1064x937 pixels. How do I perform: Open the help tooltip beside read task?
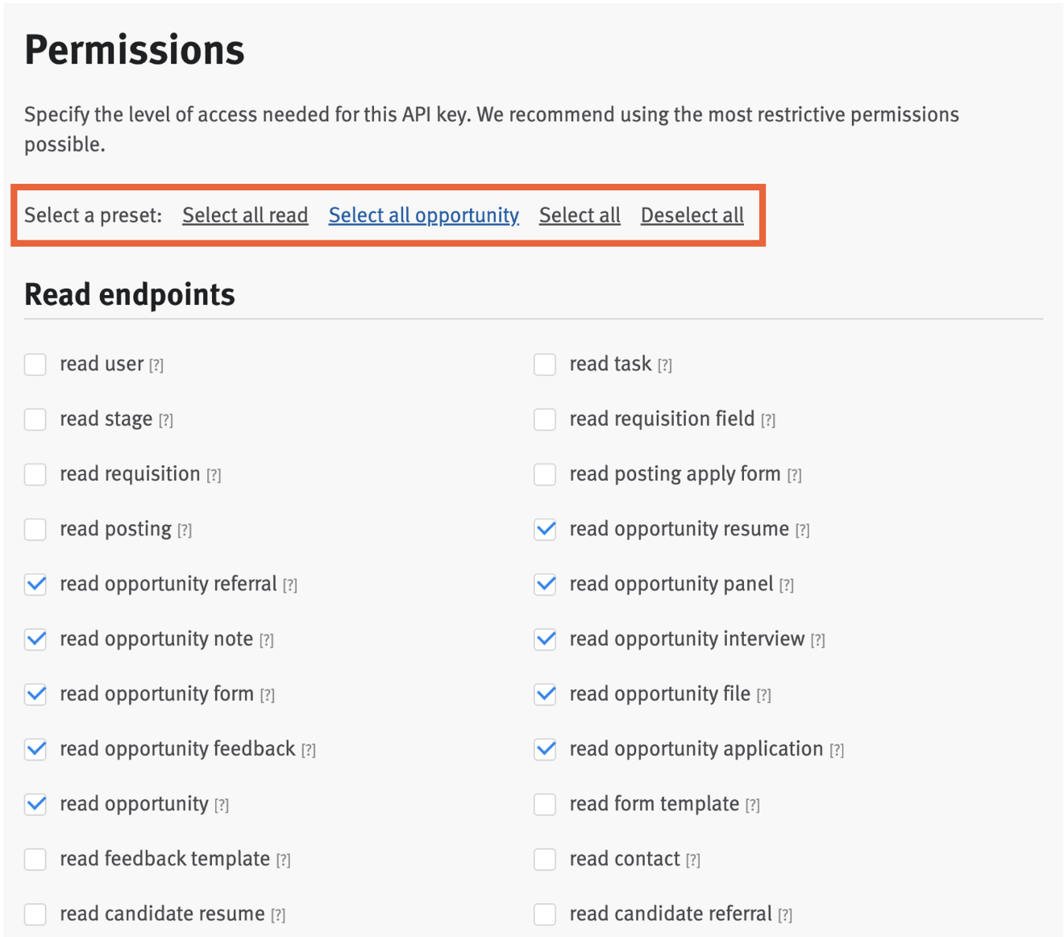click(x=665, y=364)
